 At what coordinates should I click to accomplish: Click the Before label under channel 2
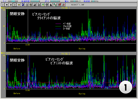(17, 93)
